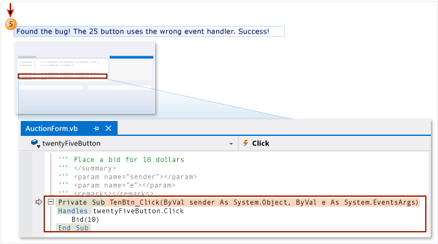Click the param name="e" comment line

[125, 185]
